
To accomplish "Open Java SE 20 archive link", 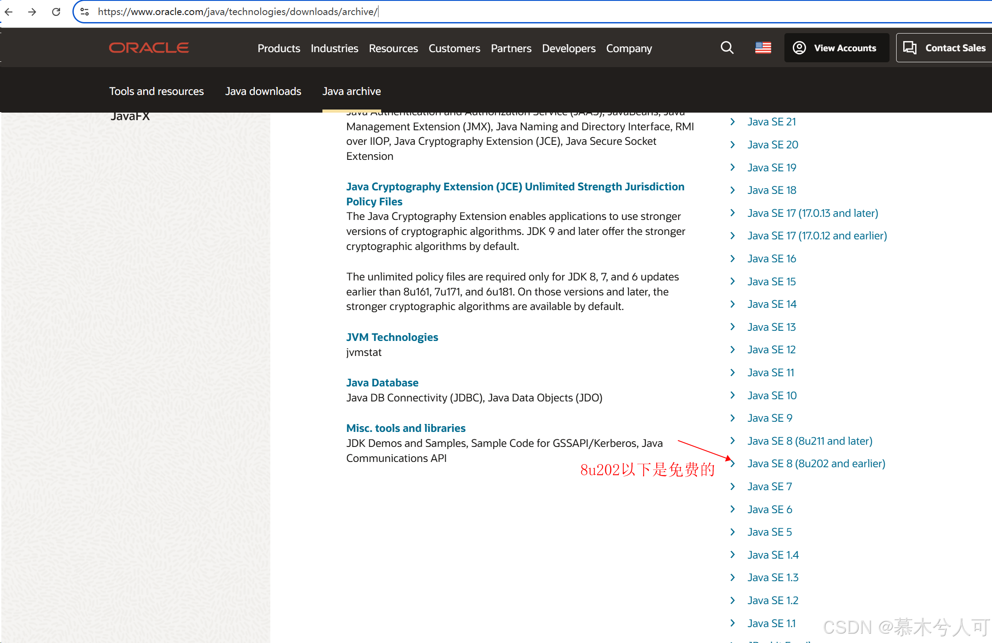I will pyautogui.click(x=773, y=144).
